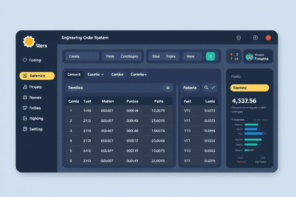Click the yellow Fasthing button
Viewport: 296px width, 197px height.
coord(249,88)
